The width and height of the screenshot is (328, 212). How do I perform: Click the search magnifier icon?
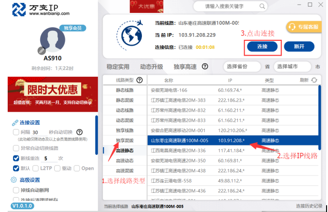click(262, 6)
